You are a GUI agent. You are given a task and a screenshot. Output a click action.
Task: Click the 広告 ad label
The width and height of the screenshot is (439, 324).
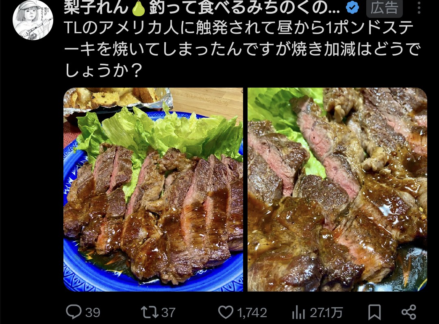coord(385,8)
